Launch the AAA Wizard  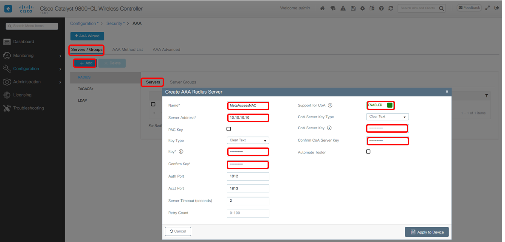pyautogui.click(x=87, y=36)
